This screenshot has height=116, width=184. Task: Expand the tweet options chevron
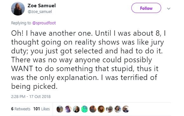[169, 9]
